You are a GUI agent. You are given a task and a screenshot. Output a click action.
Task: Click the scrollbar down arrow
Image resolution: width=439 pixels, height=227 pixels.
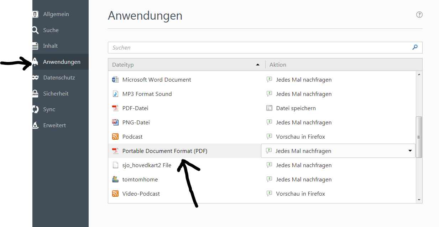(419, 200)
